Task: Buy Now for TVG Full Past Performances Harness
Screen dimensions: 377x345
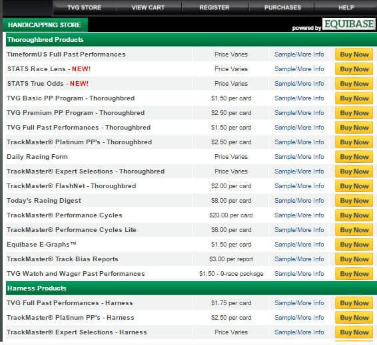Action: [354, 303]
